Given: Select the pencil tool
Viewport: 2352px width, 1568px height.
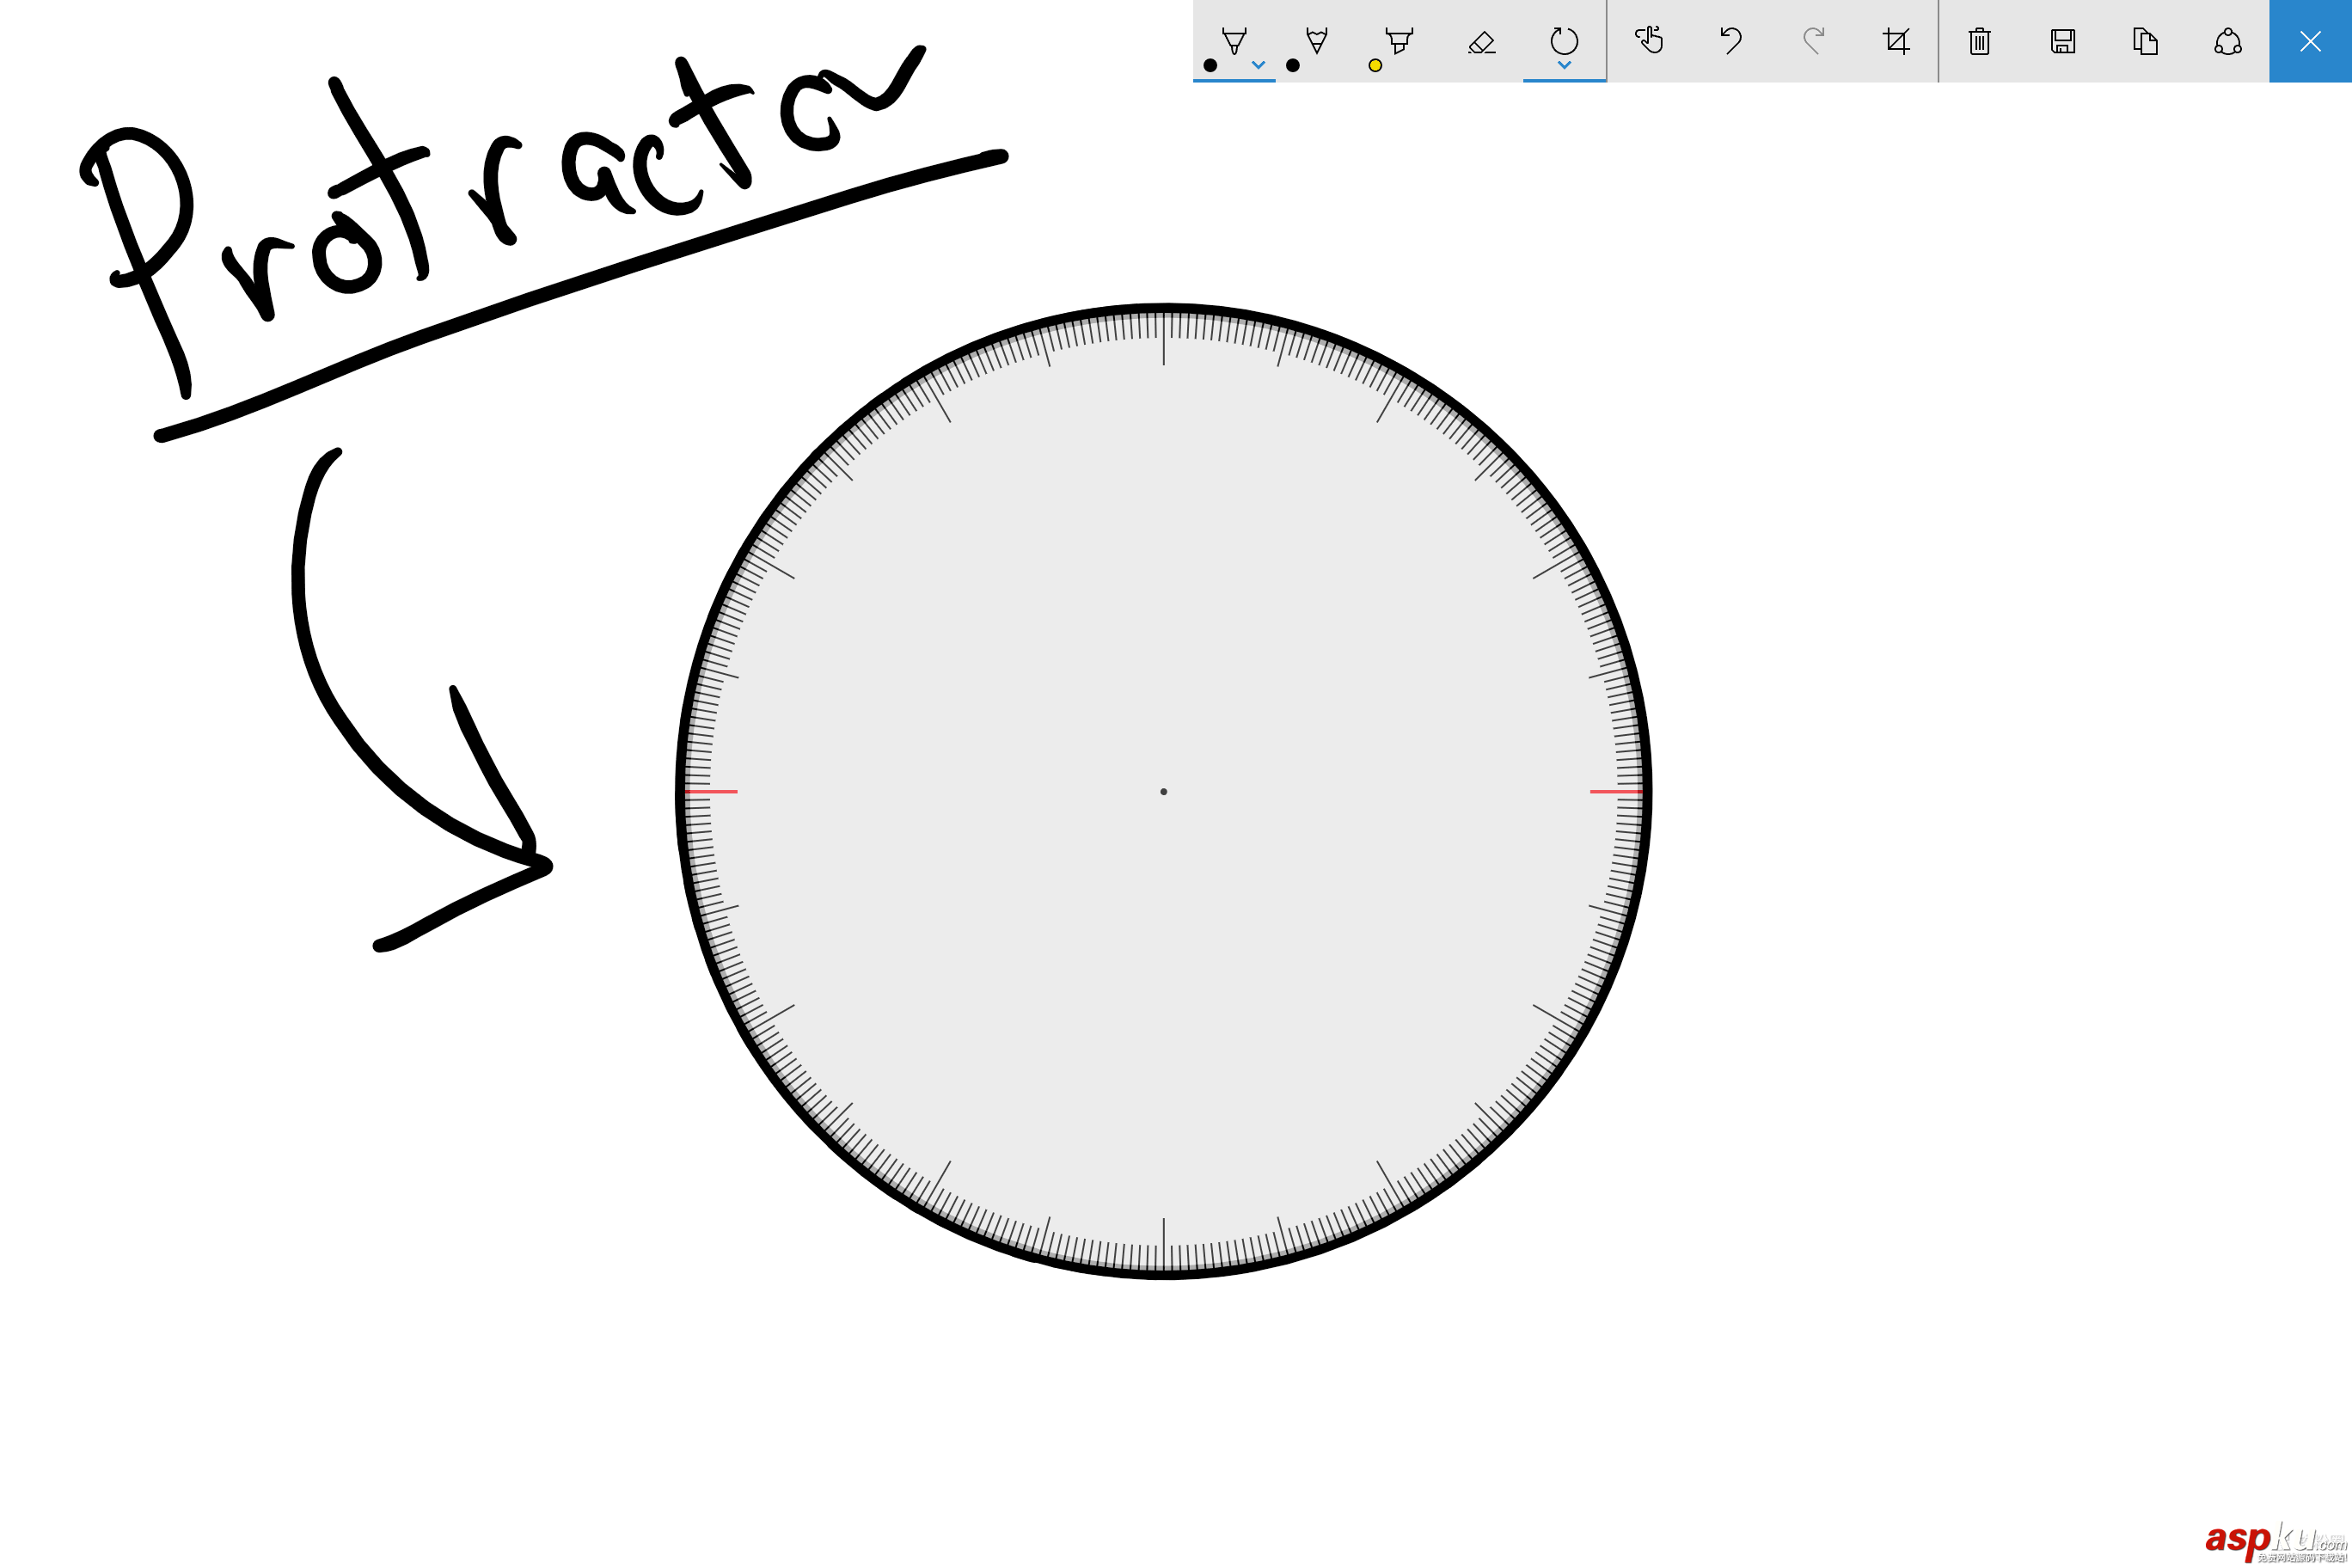Looking at the screenshot, I should tap(1316, 41).
